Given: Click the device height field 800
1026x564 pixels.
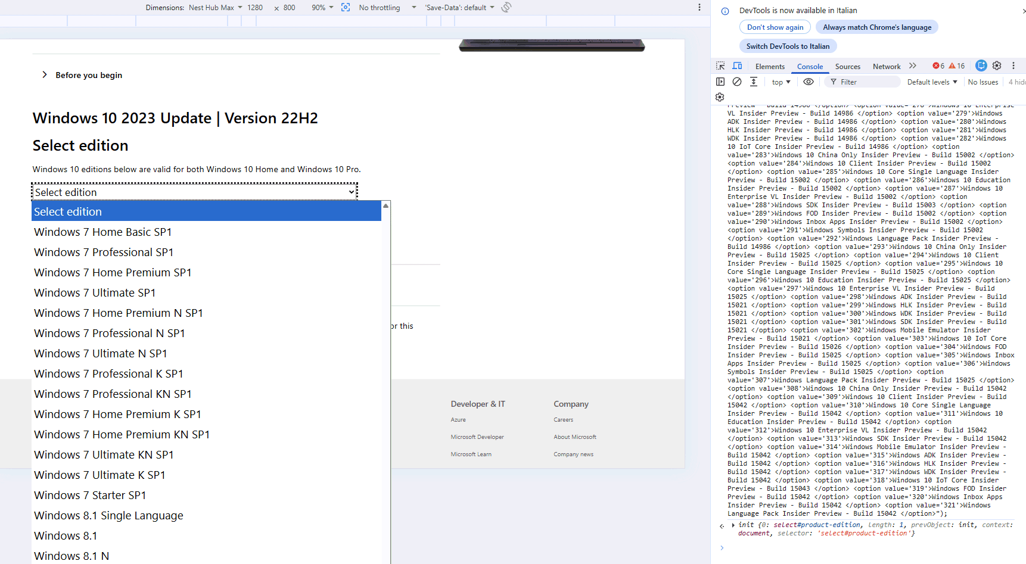Looking at the screenshot, I should pyautogui.click(x=290, y=8).
